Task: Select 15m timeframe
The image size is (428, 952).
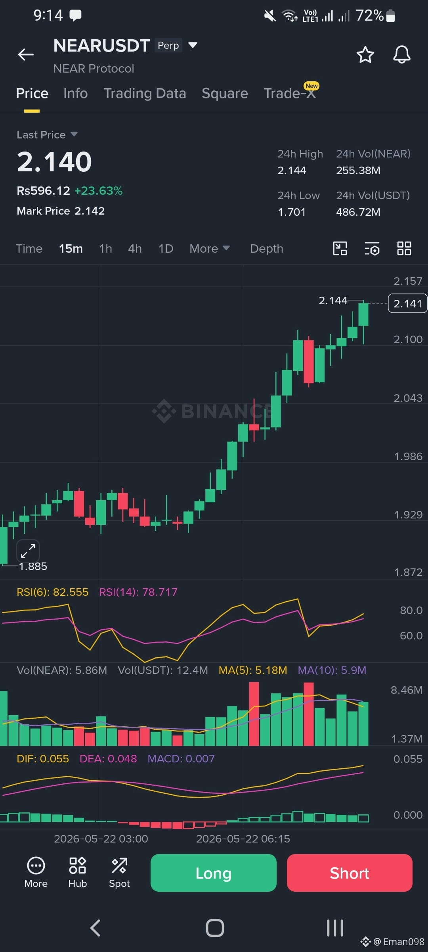Action: coord(71,249)
